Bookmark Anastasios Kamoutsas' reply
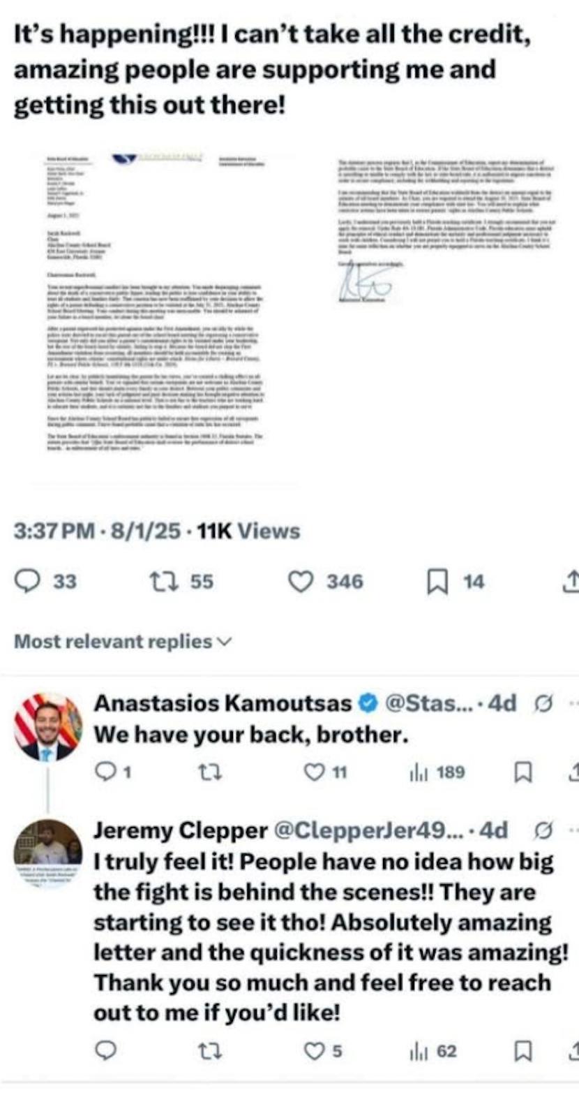Viewport: 579px width, 1095px height. (523, 772)
